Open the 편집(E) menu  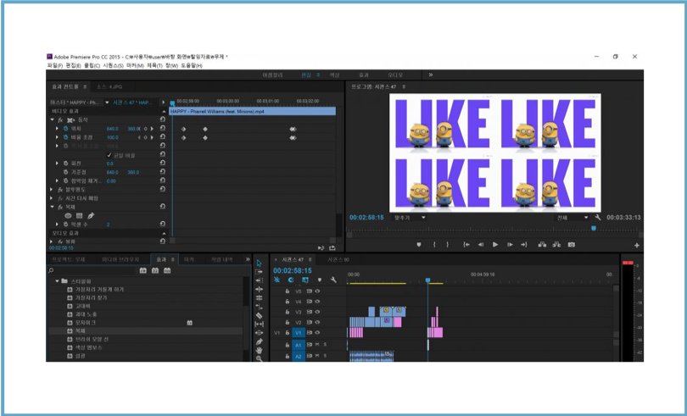(74, 66)
